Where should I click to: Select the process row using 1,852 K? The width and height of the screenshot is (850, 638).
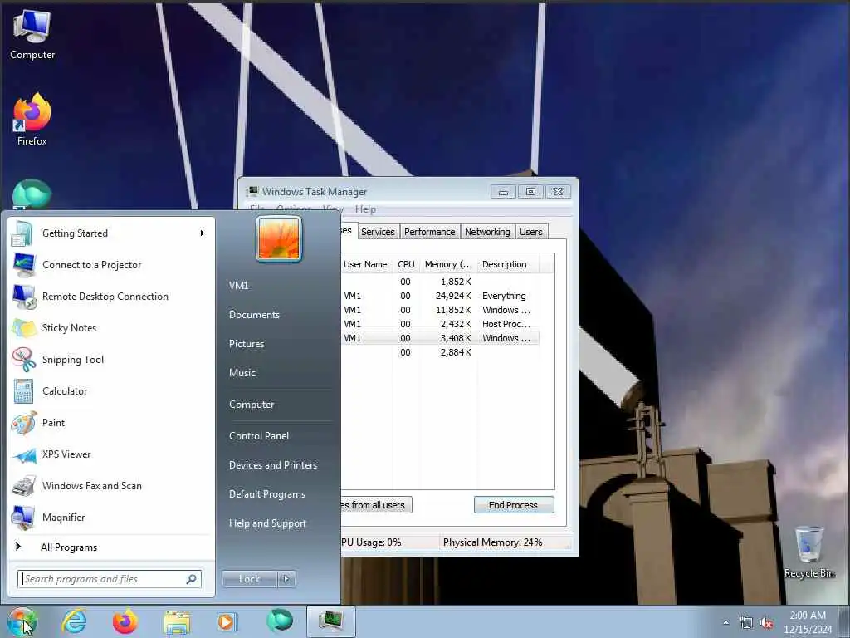(x=440, y=282)
